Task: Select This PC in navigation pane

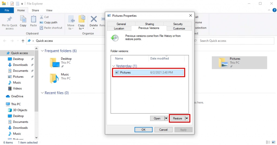Action: pyautogui.click(x=16, y=104)
